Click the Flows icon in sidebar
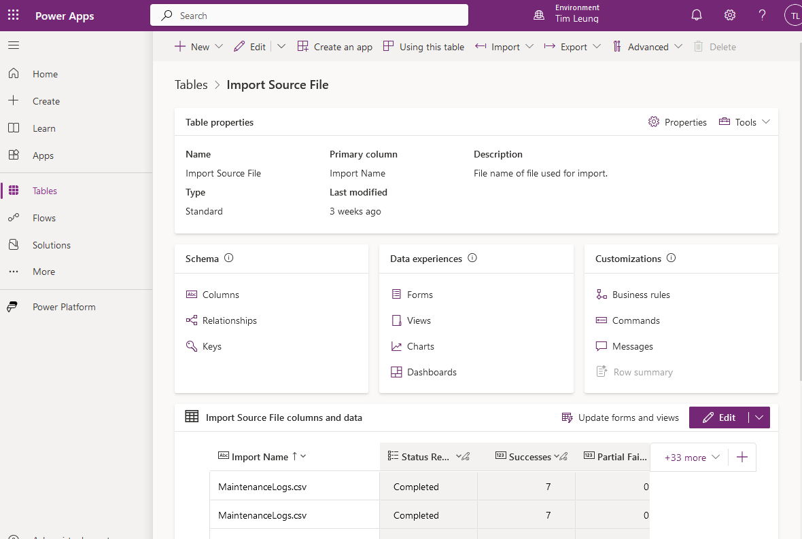802x539 pixels. click(14, 218)
